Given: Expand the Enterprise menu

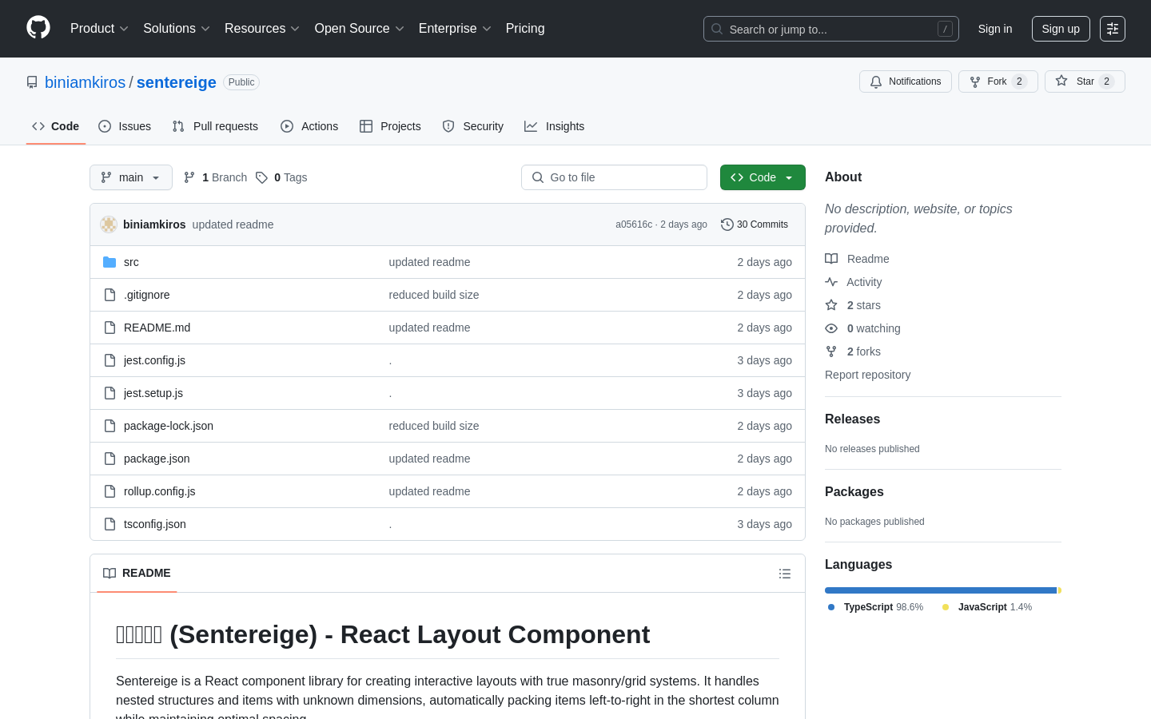Looking at the screenshot, I should tap(455, 29).
